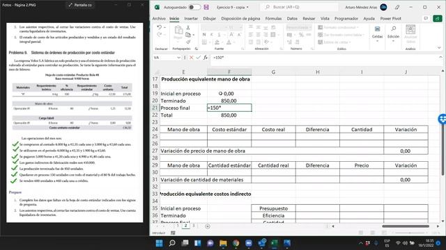
Task: Click the Dropbox badge at window edge
Action: pos(442,119)
